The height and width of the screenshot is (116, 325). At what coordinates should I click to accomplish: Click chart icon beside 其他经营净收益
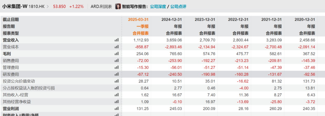point(116,102)
